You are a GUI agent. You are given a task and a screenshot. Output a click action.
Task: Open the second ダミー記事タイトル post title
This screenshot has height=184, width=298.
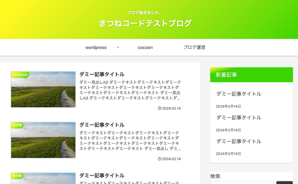tap(102, 125)
